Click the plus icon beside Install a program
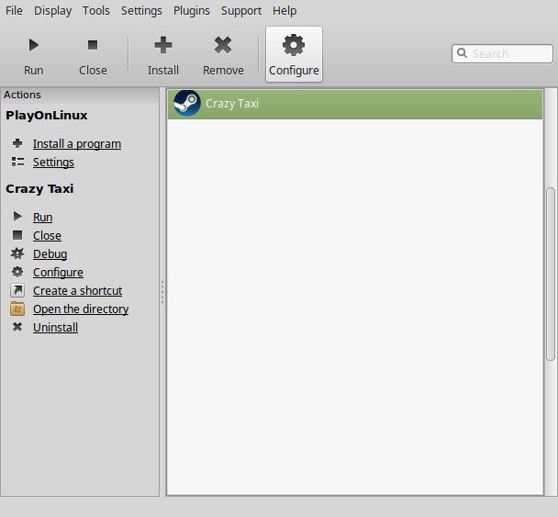This screenshot has height=517, width=558. point(17,143)
